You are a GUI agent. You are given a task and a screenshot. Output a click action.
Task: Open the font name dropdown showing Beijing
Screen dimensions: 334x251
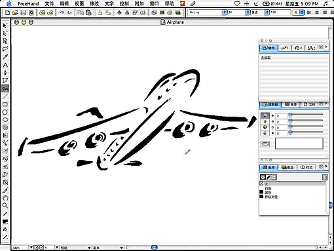pyautogui.click(x=208, y=12)
